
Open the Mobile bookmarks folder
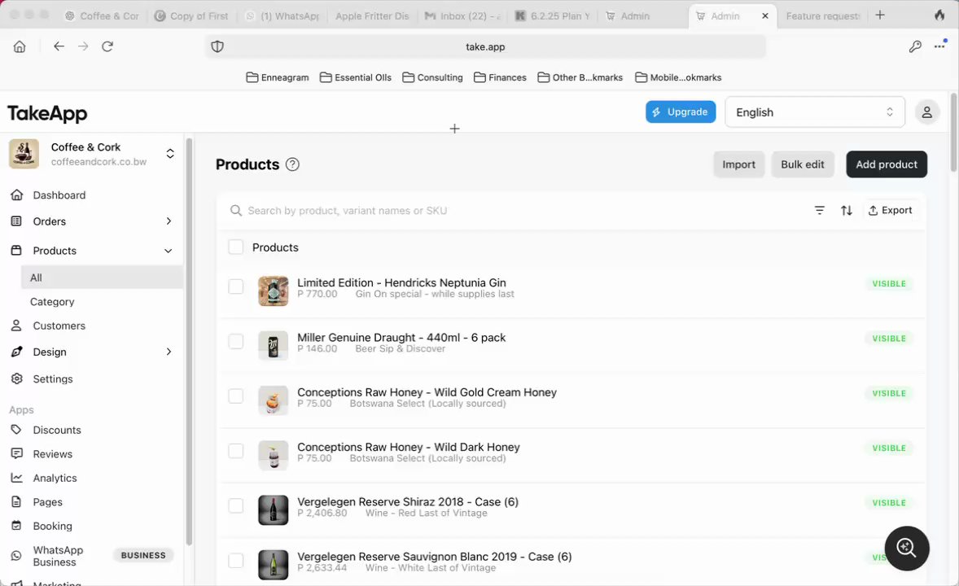pos(678,77)
